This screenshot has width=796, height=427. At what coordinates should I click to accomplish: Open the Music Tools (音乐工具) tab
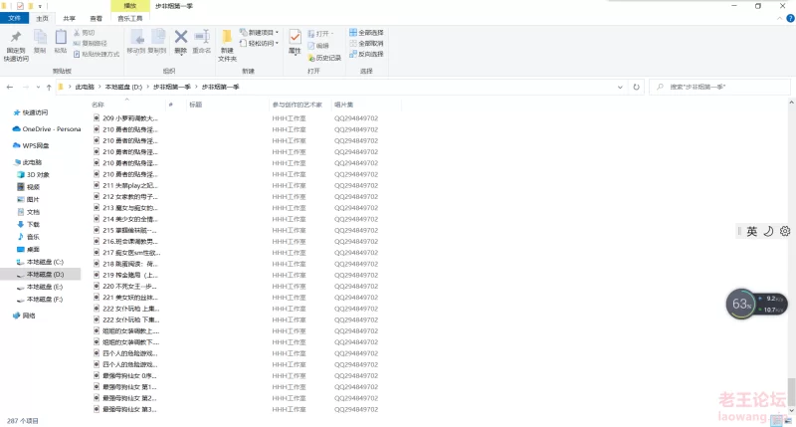[x=130, y=18]
